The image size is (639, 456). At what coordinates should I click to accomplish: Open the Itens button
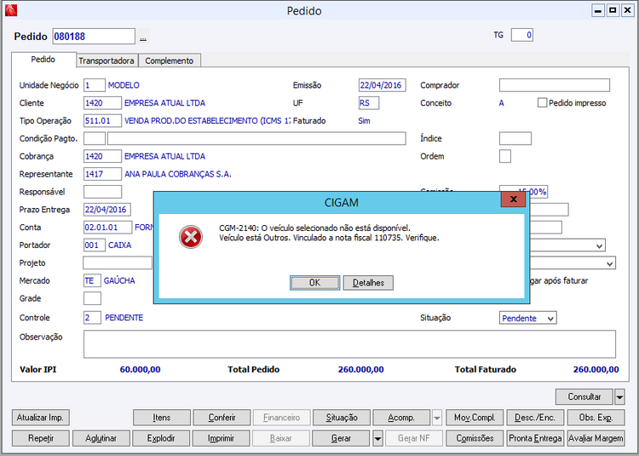pos(161,418)
